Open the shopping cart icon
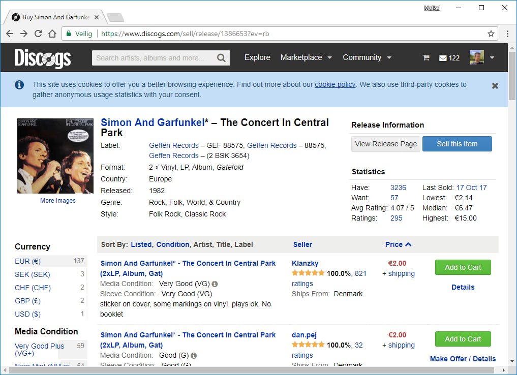Viewport: 517px width, 375px height. click(426, 58)
